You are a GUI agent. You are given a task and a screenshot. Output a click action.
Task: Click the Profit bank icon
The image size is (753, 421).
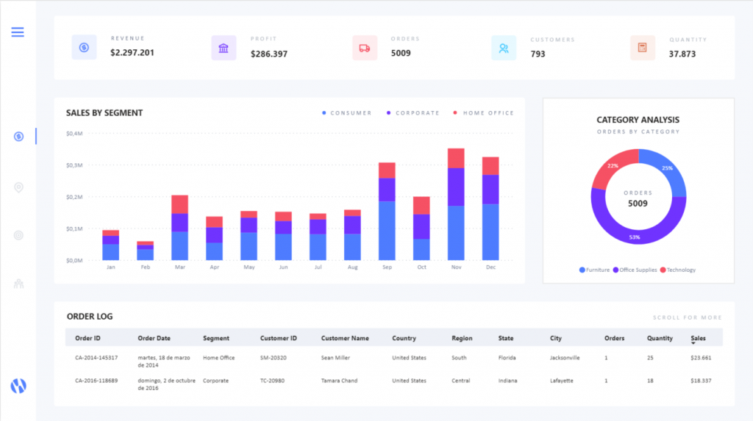coord(224,48)
